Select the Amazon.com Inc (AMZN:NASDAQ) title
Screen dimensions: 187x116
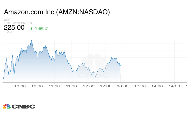pos(57,12)
